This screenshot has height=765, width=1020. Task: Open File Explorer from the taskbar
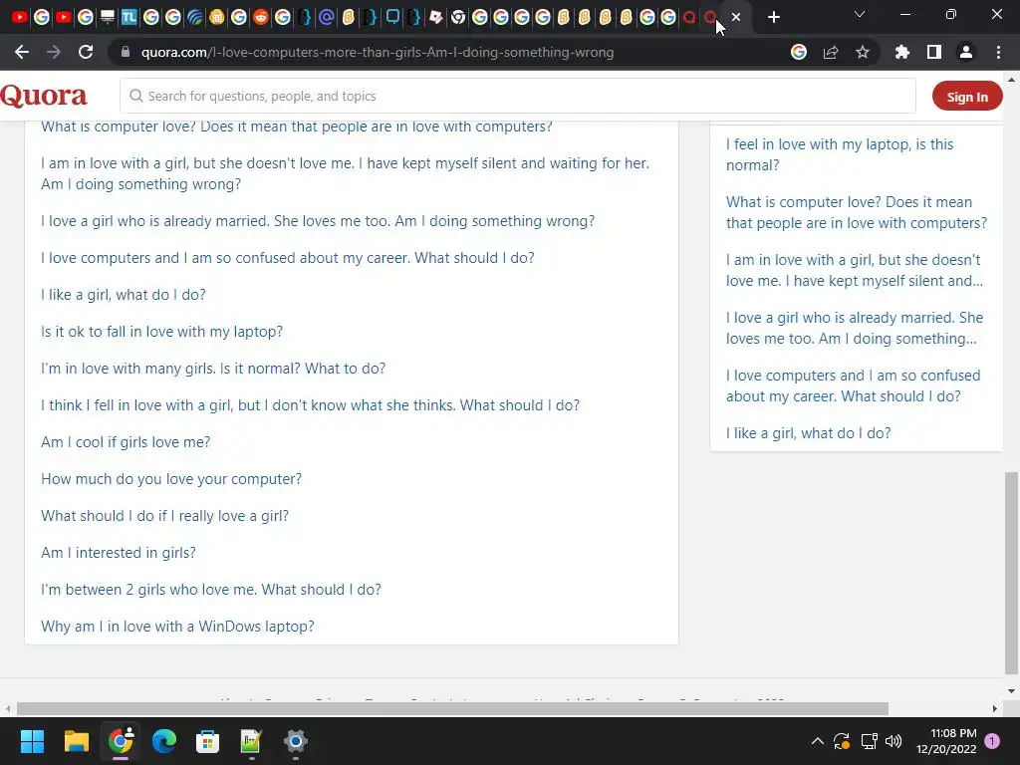(x=76, y=741)
